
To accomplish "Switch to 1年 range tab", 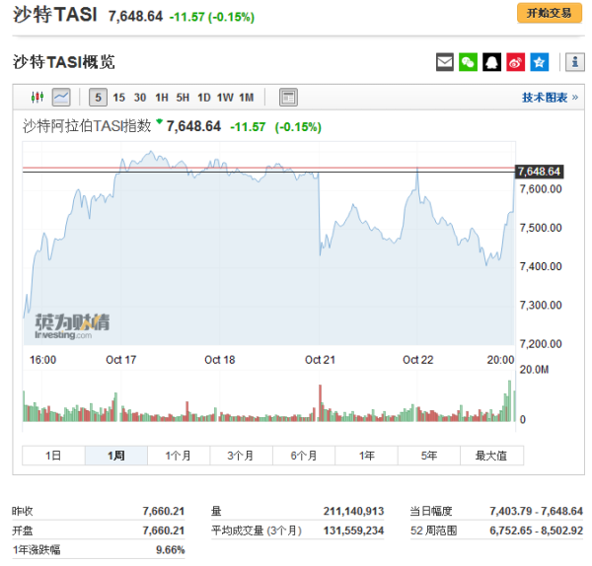I will tap(366, 456).
